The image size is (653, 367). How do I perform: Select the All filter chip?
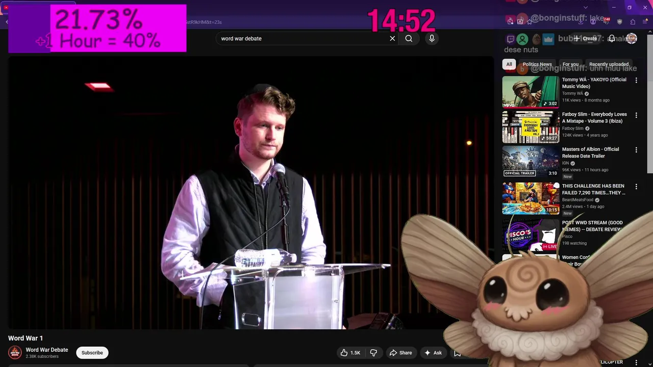[x=509, y=64]
